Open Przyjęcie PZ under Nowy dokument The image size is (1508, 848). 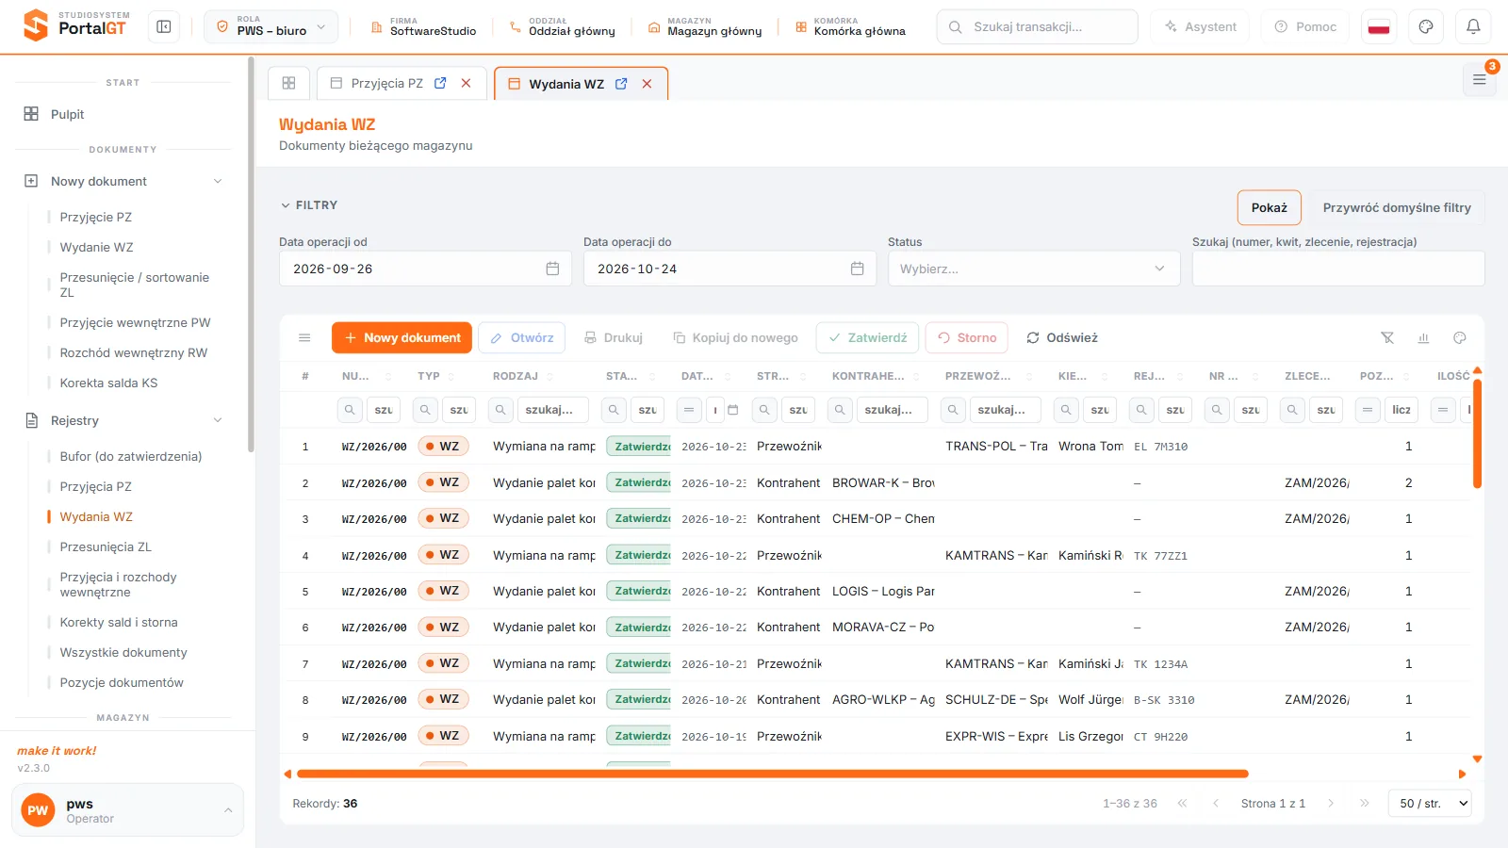(95, 217)
